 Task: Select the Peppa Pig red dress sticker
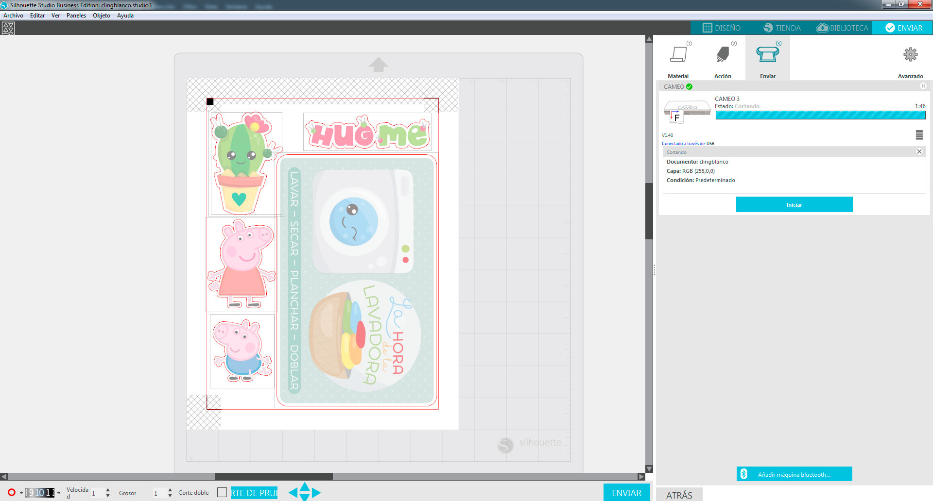pyautogui.click(x=241, y=264)
